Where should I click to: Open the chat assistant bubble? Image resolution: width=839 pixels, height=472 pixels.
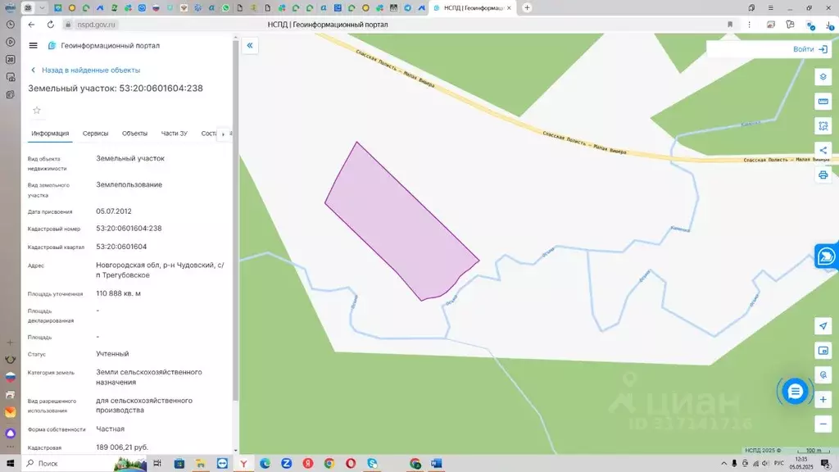794,392
